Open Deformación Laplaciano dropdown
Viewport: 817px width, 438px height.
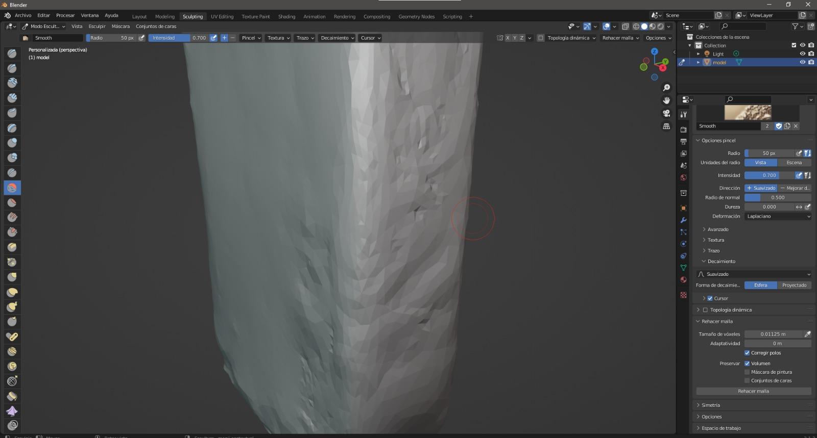pos(778,216)
